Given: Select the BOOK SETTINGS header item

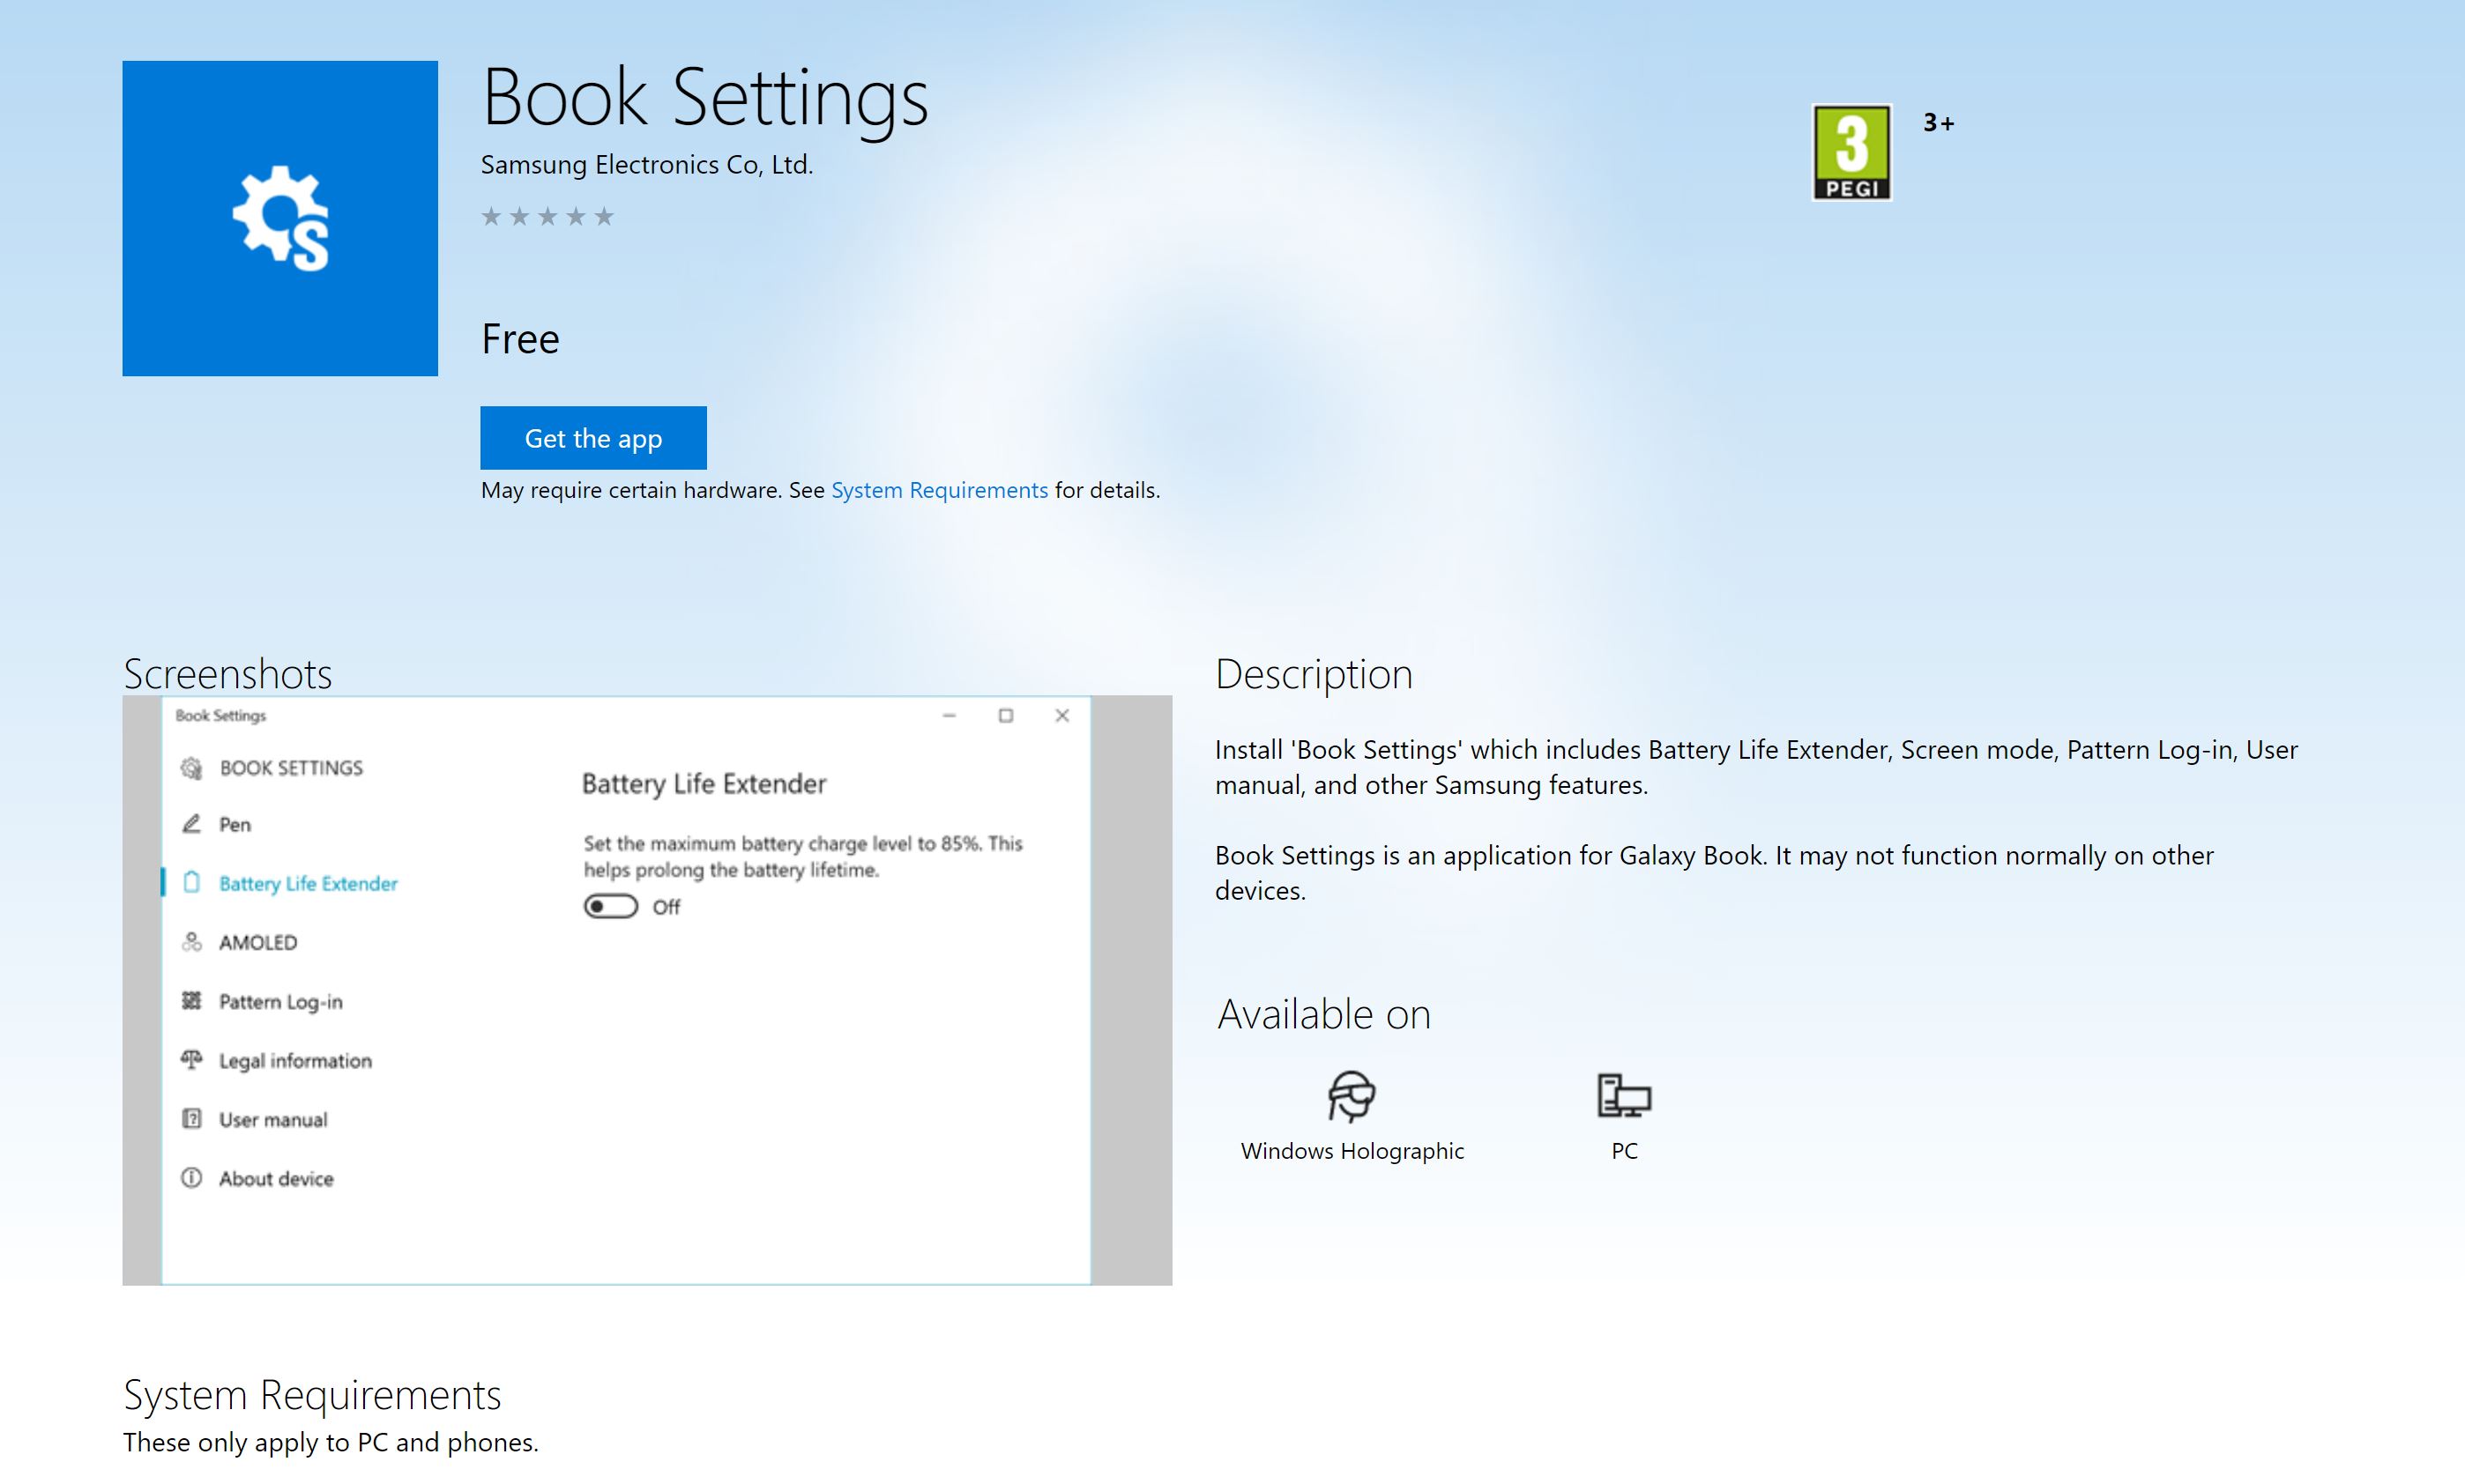Looking at the screenshot, I should 290,768.
